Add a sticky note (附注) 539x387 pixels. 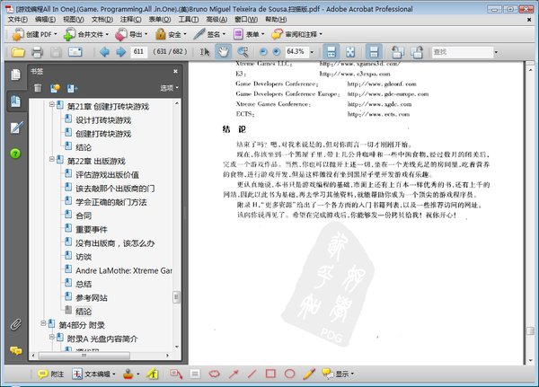(51, 374)
